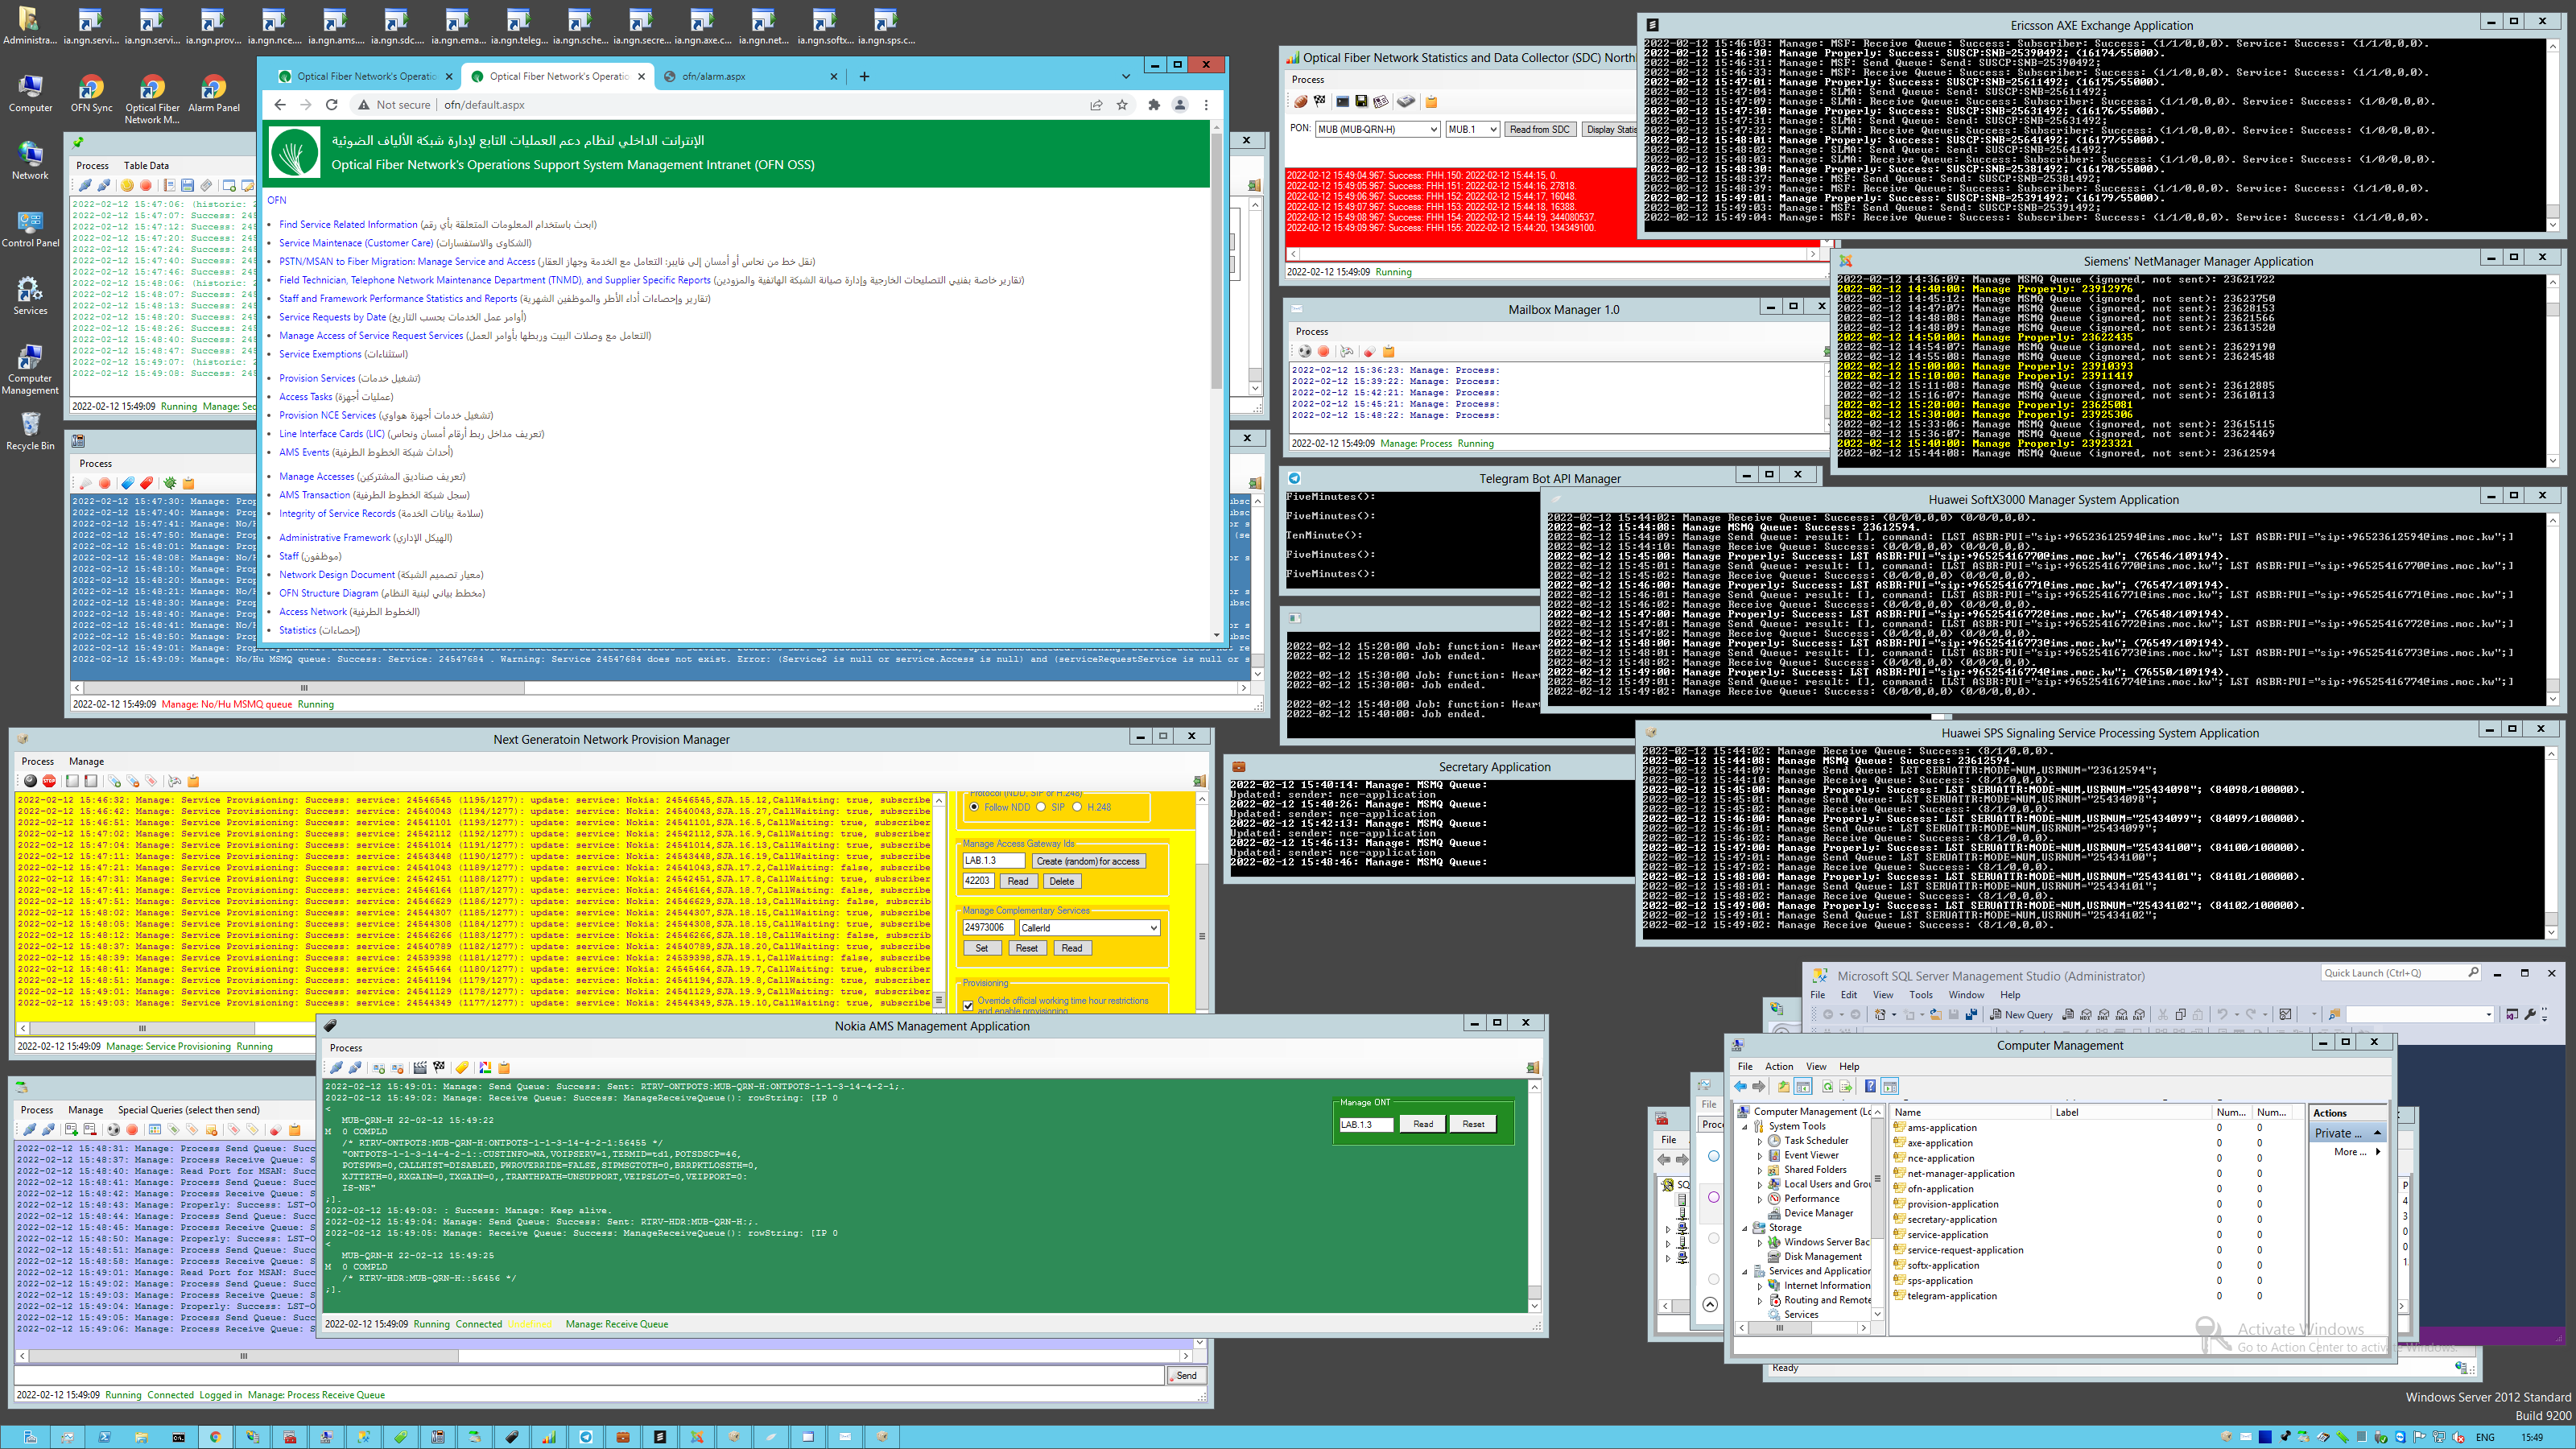Select Device Manager in the tree

point(1817,1214)
